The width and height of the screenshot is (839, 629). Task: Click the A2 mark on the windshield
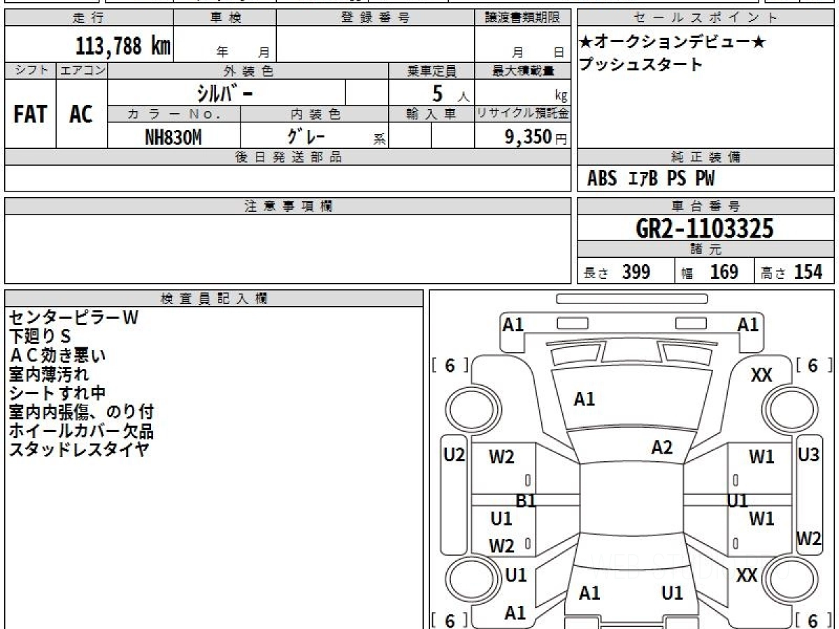click(x=661, y=448)
